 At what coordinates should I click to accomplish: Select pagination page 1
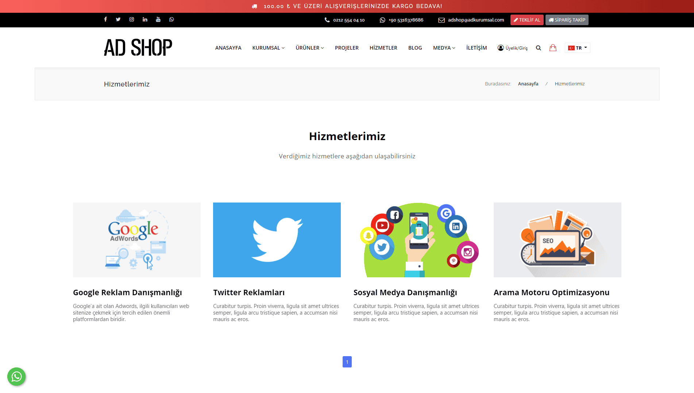tap(347, 362)
